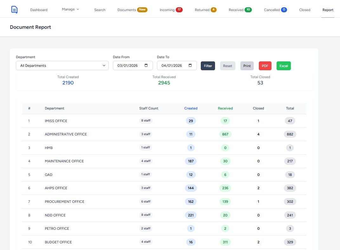Image resolution: width=340 pixels, height=250 pixels.
Task: Click the AHPS OFFICE row name
Action: (56, 188)
